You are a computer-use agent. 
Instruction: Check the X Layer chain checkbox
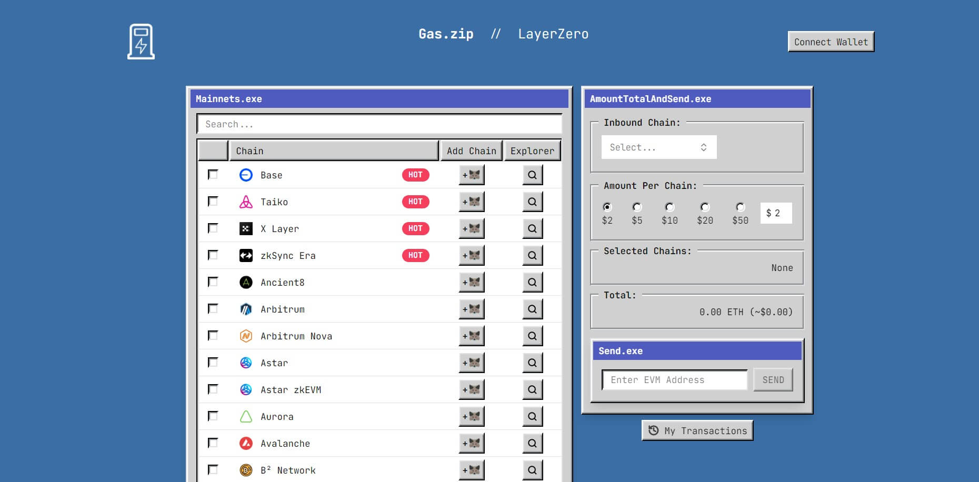[213, 228]
